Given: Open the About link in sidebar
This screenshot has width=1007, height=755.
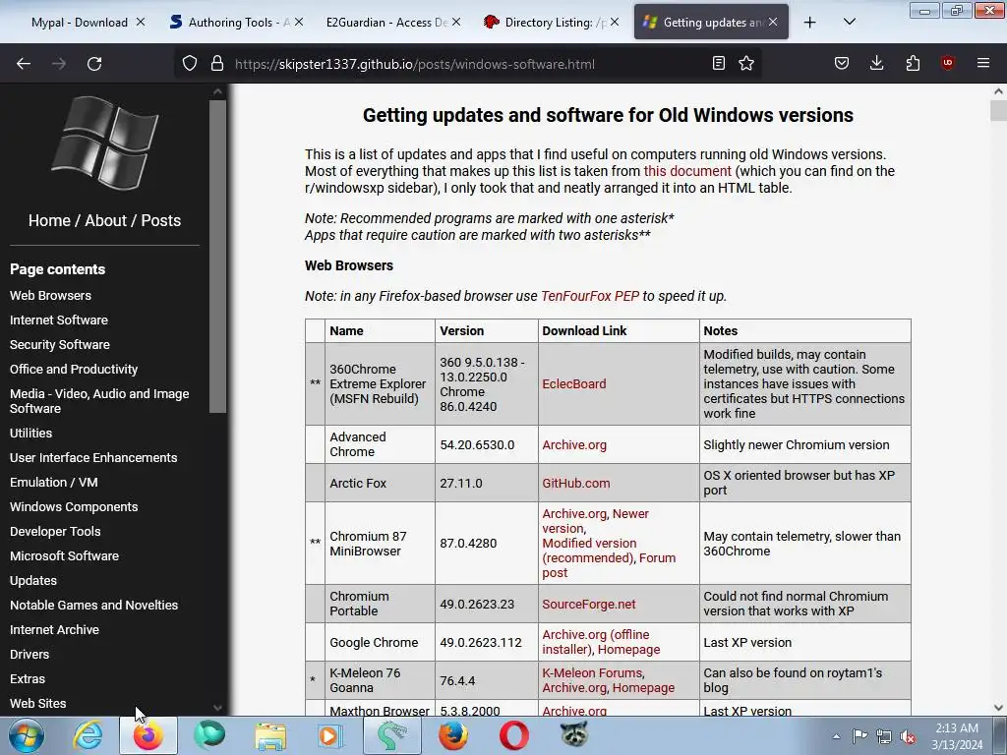Looking at the screenshot, I should point(106,220).
